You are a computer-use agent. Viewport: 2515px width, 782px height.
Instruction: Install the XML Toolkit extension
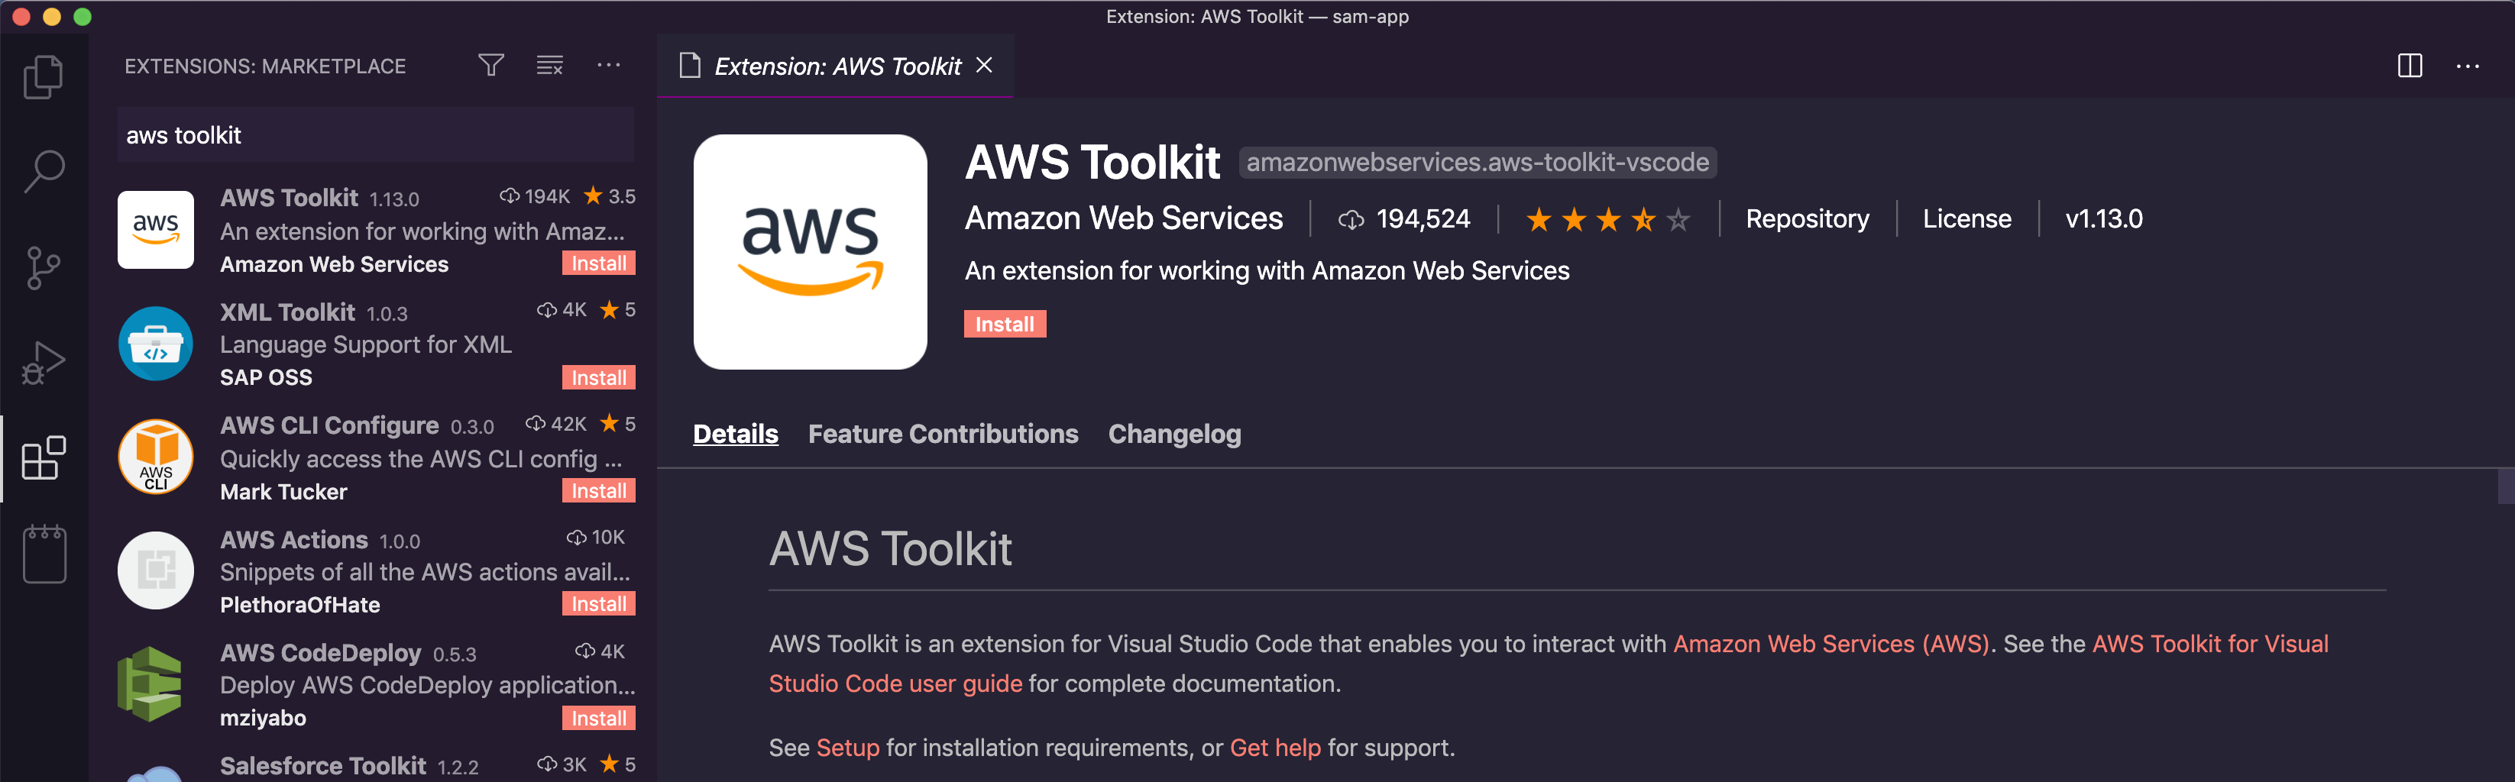(598, 376)
